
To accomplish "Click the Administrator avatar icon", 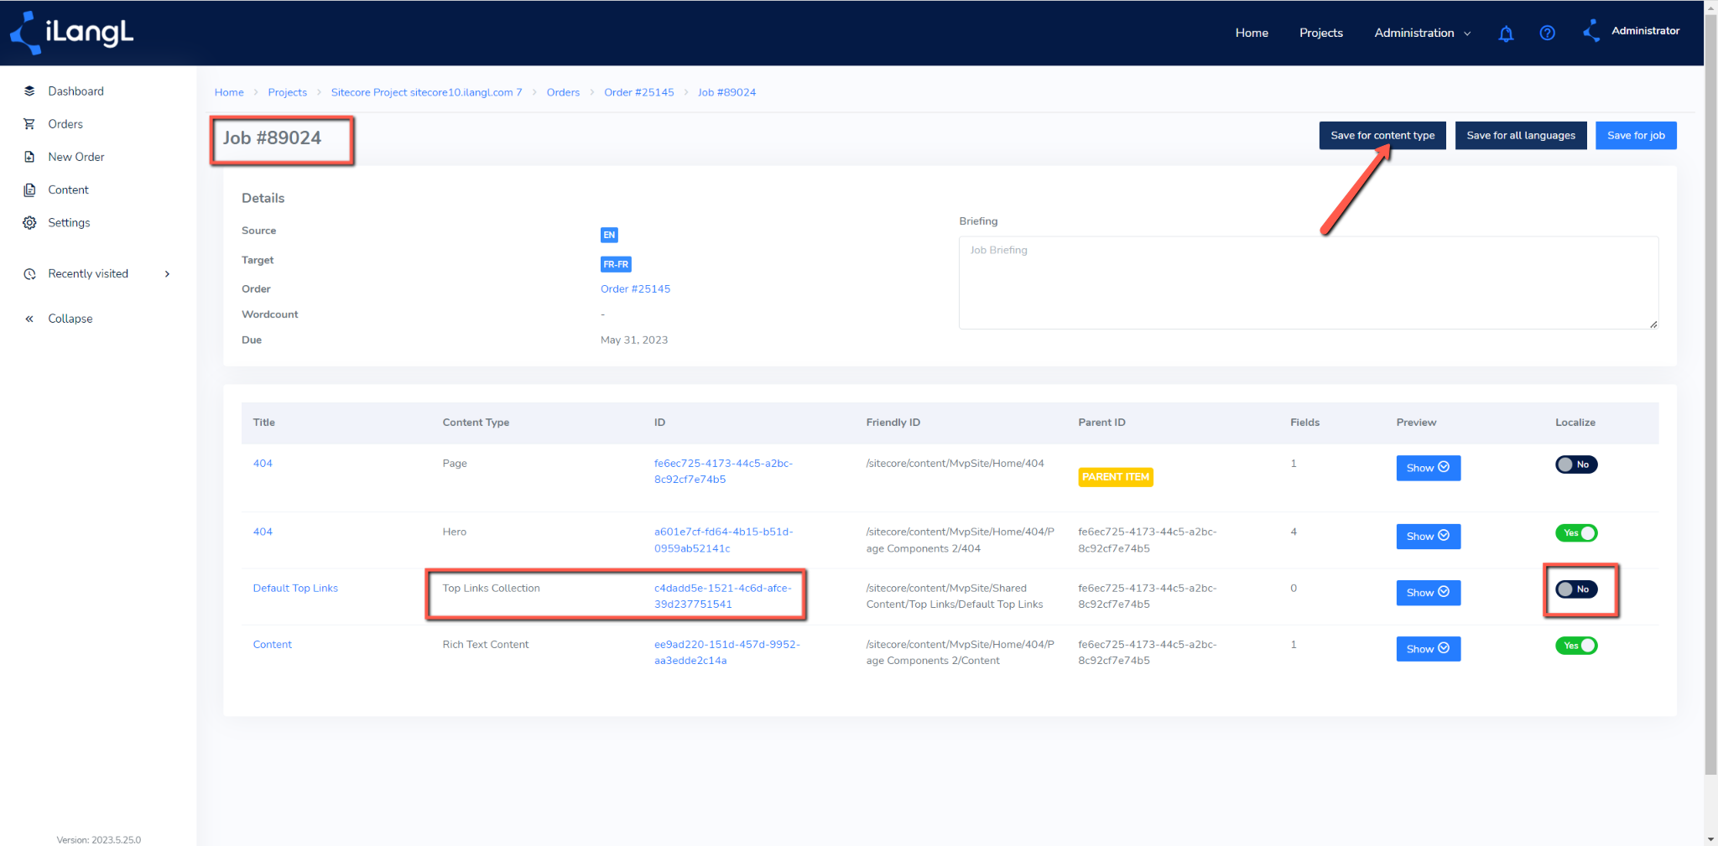I will point(1591,31).
